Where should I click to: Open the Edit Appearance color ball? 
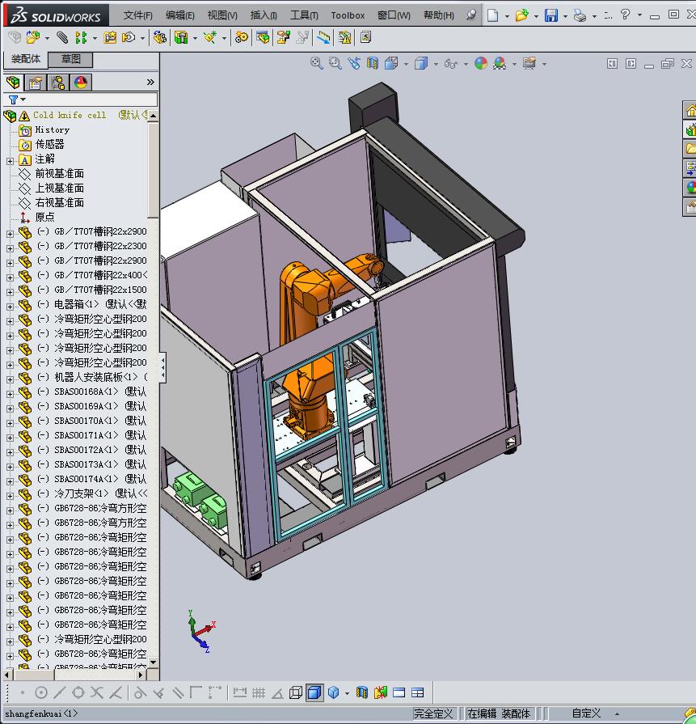[x=481, y=63]
